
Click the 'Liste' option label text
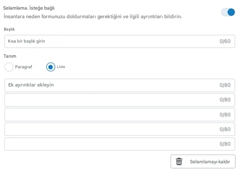coord(61,67)
